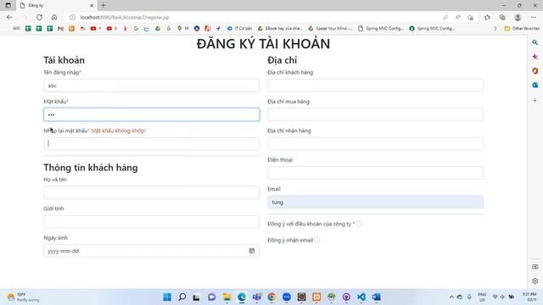543x305 pixels.
Task: Open taskbar Search
Action: [182, 297]
